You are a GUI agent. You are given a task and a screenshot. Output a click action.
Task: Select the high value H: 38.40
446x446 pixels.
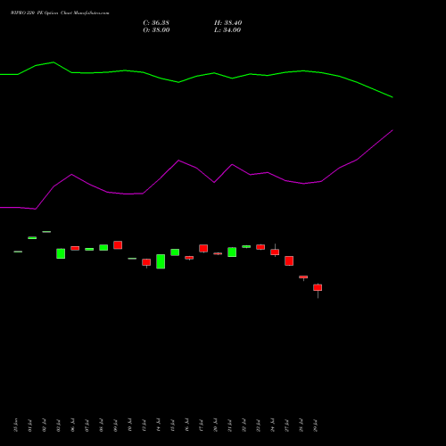pyautogui.click(x=228, y=23)
